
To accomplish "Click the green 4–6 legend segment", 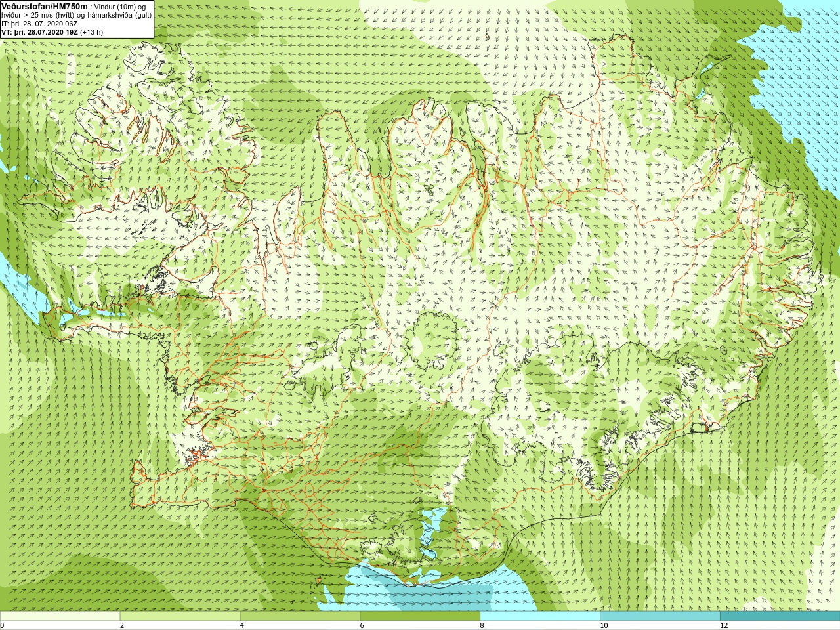I will click(300, 616).
